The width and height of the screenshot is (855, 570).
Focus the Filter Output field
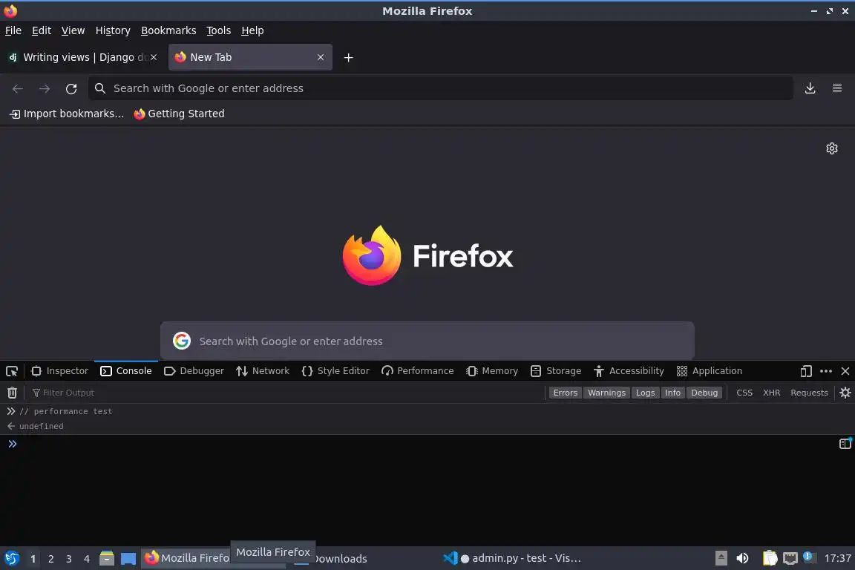[x=286, y=393]
